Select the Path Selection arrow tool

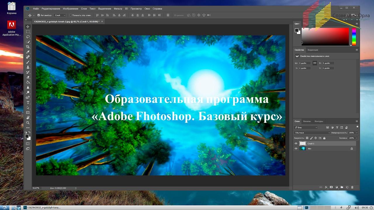pyautogui.click(x=28, y=108)
